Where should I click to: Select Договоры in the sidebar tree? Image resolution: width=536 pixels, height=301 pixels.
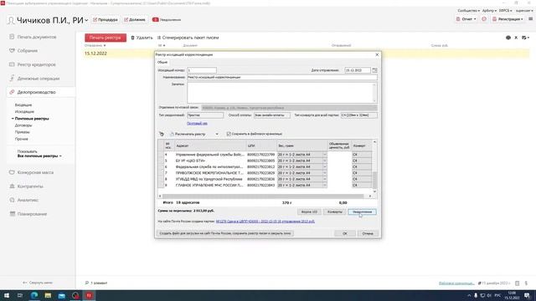[x=23, y=125]
